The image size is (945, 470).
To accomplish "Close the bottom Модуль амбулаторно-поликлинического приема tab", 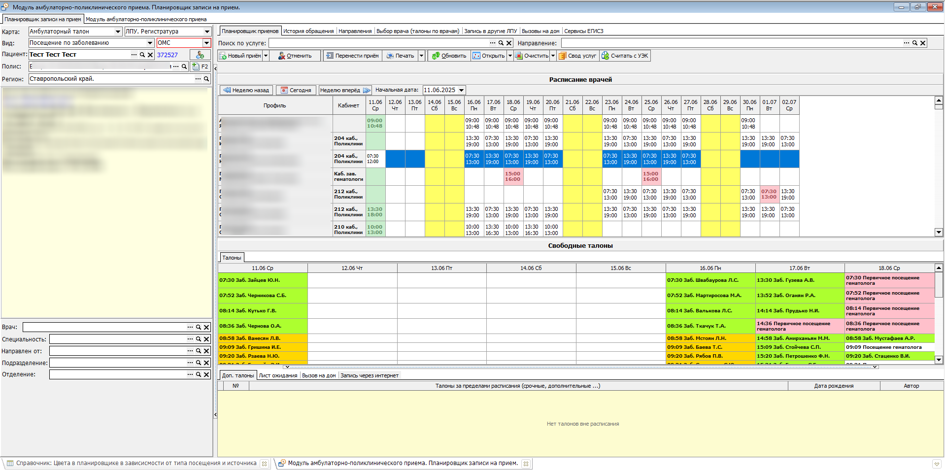I will [x=526, y=464].
